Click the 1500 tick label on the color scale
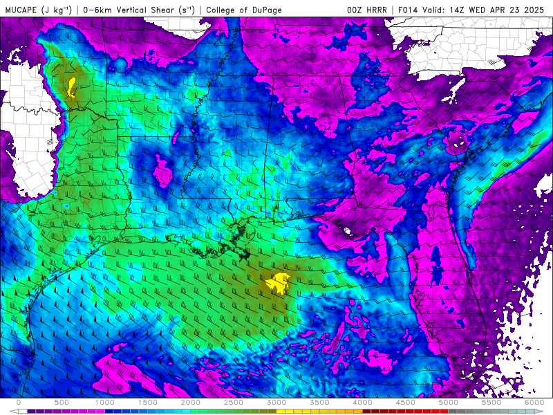 (x=147, y=403)
